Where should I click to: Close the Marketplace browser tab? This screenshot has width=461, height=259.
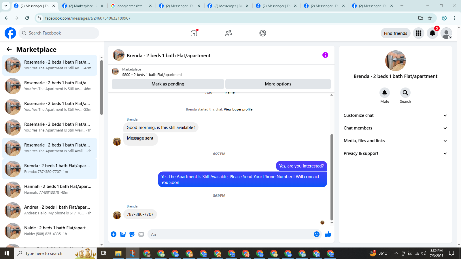[x=102, y=6]
